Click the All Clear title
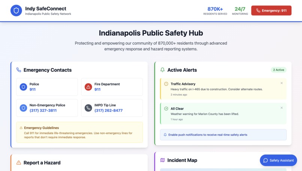This screenshot has height=171, width=302. [177, 109]
